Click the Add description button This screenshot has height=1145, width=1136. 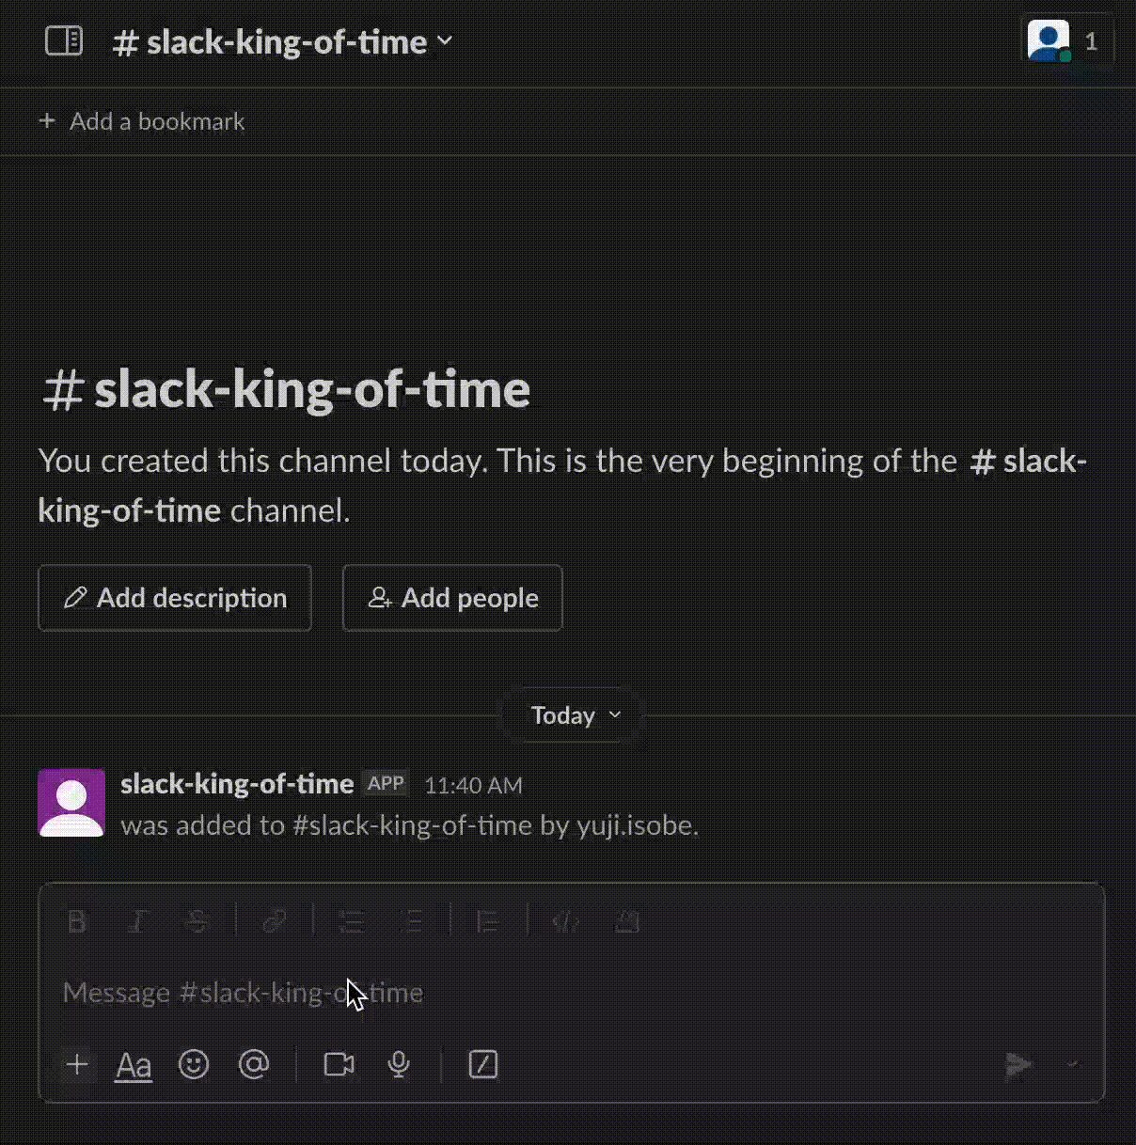click(x=174, y=598)
